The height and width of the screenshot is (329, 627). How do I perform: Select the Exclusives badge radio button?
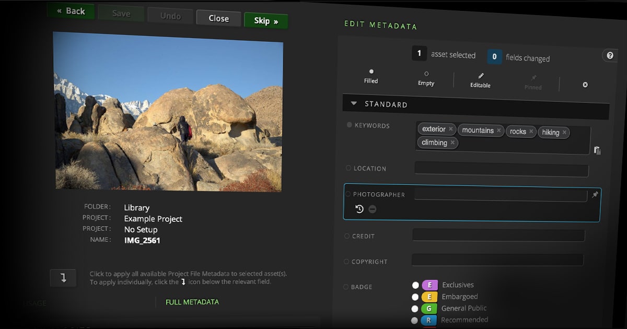415,285
